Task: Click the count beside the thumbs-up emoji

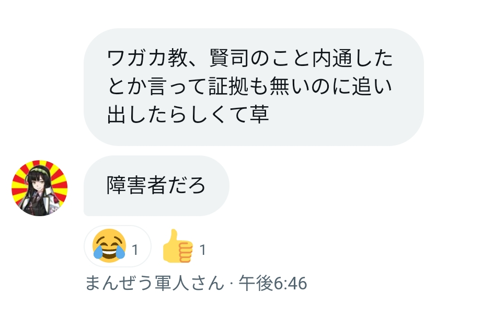Action: (x=203, y=250)
